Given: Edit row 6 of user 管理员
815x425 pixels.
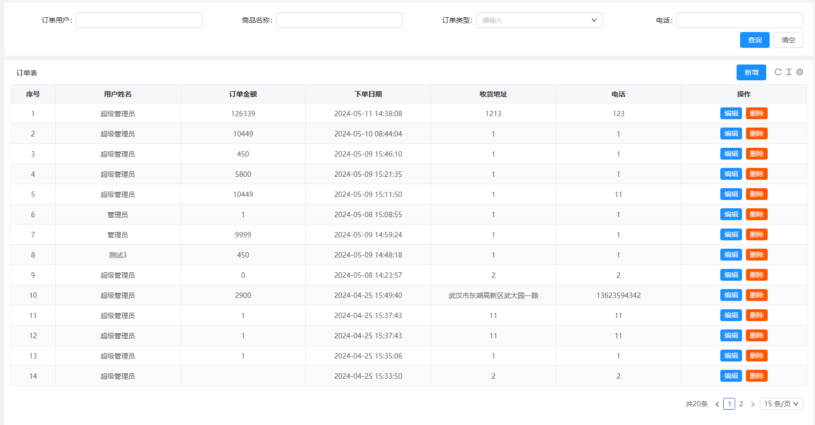Looking at the screenshot, I should coord(731,214).
